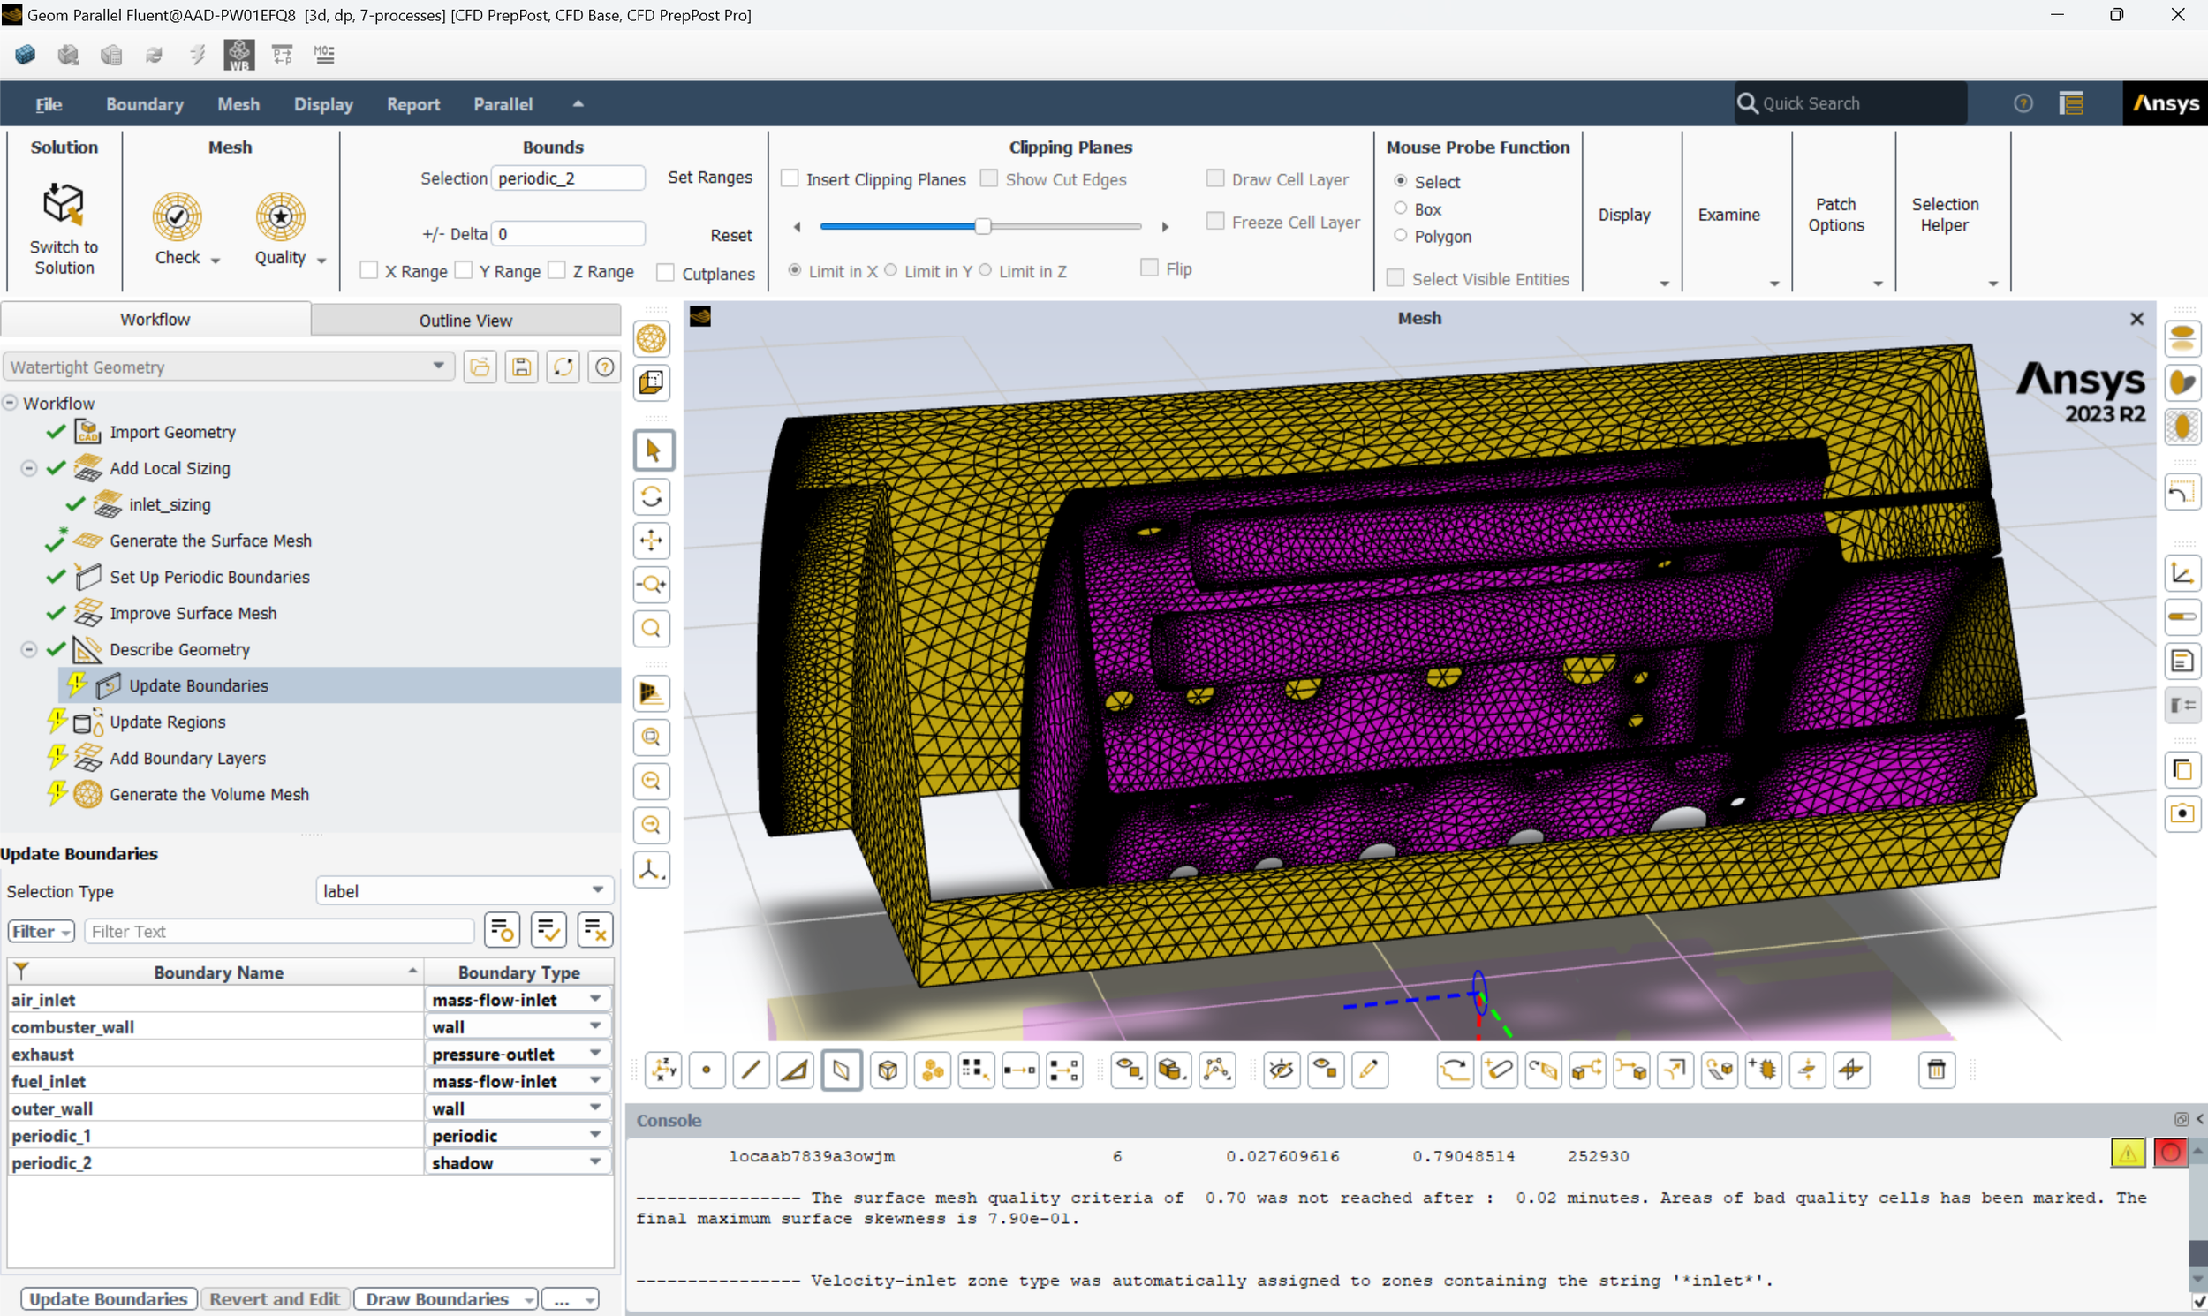
Task: Click the Update Boundaries button
Action: (109, 1299)
